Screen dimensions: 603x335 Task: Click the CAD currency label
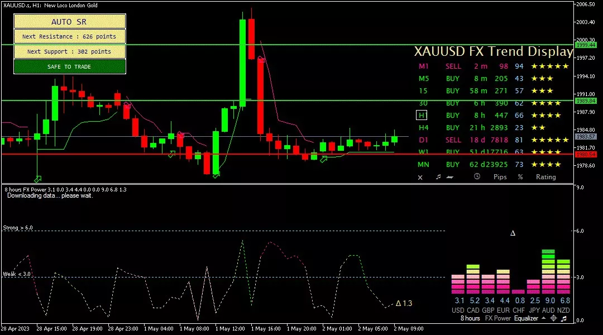[473, 310]
